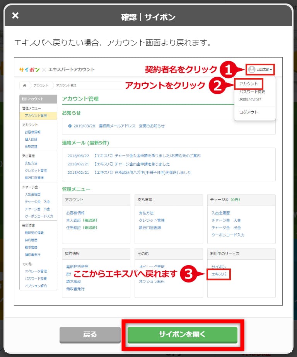297x357 pixels.
Task: Click the user avatar icon beside 山田太郎
Action: tap(252, 70)
